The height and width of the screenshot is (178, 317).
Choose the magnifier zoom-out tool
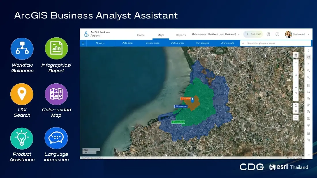pyautogui.click(x=309, y=77)
